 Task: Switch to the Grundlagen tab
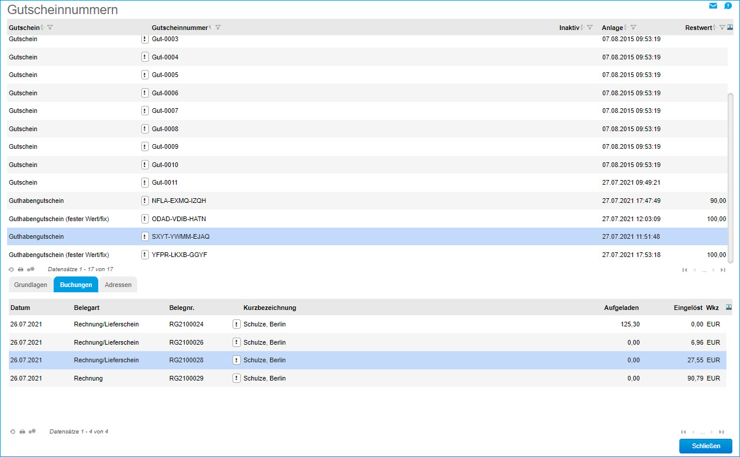click(x=31, y=285)
